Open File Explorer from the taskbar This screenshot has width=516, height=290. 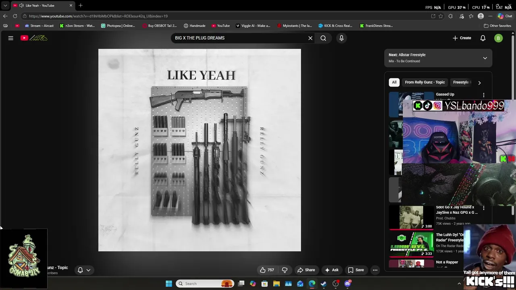[277, 284]
